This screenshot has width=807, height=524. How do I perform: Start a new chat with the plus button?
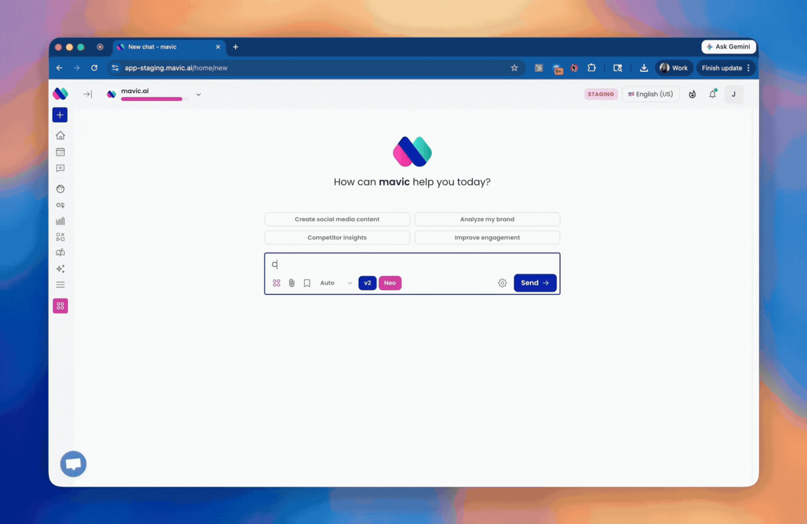click(x=60, y=115)
